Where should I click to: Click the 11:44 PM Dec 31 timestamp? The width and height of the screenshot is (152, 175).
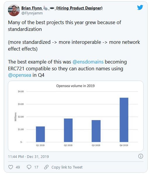pos(28,156)
